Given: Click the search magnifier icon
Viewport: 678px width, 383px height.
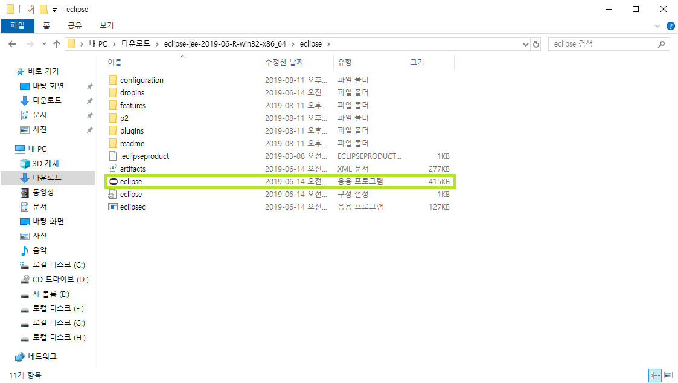Looking at the screenshot, I should click(661, 44).
